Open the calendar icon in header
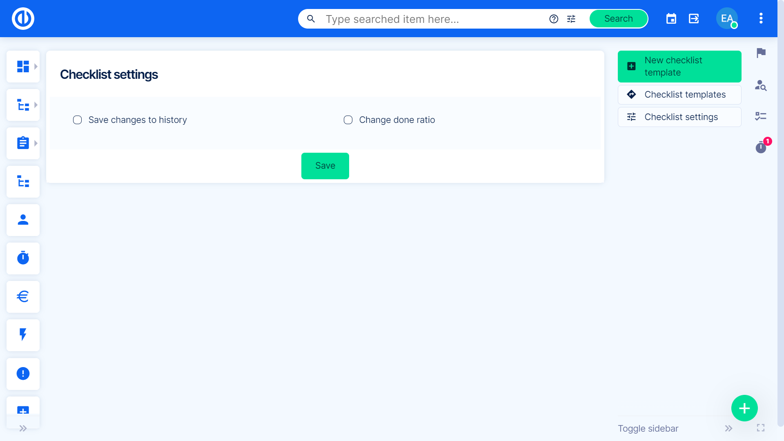This screenshot has width=784, height=441. pos(671,18)
